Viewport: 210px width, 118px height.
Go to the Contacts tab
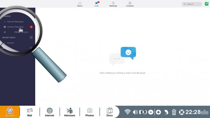130,4
